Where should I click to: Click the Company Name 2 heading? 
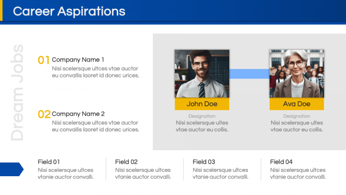(78, 114)
